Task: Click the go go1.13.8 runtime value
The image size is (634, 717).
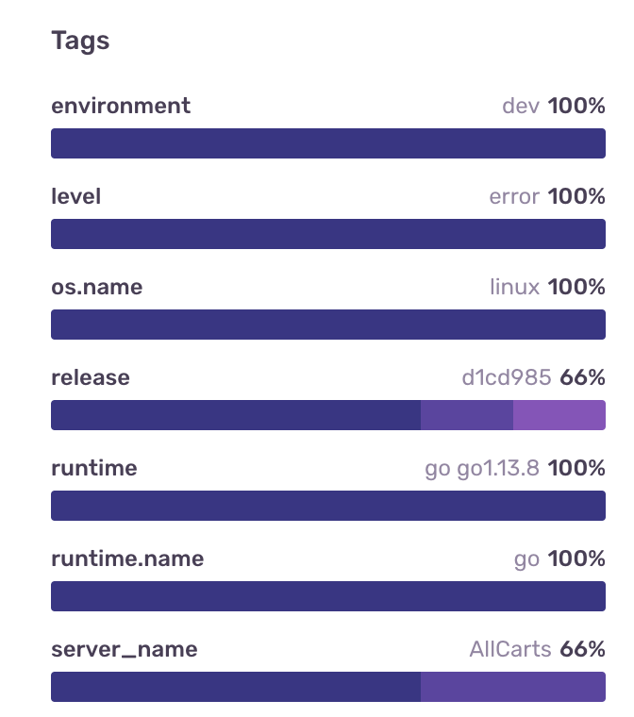Action: click(x=481, y=468)
